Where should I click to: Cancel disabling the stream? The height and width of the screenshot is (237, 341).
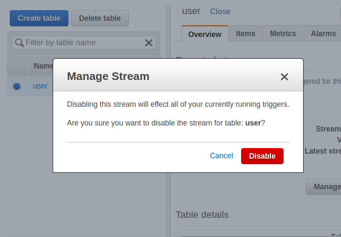pos(221,156)
